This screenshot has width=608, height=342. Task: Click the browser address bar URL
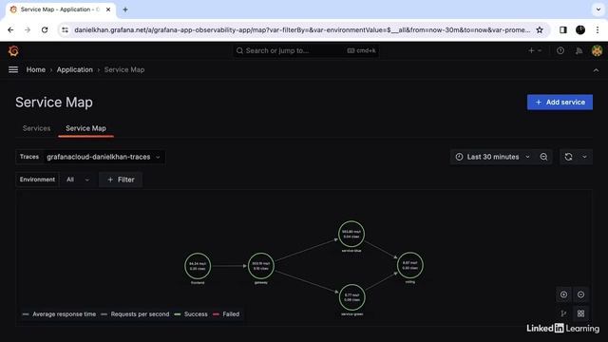[x=302, y=29]
